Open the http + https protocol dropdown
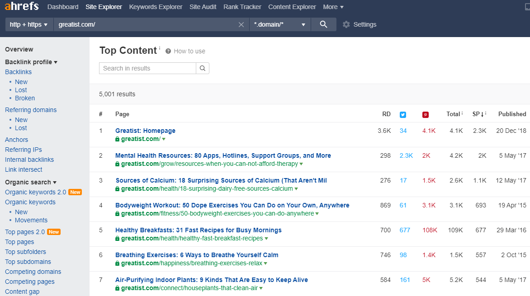Image resolution: width=530 pixels, height=296 pixels. 28,24
